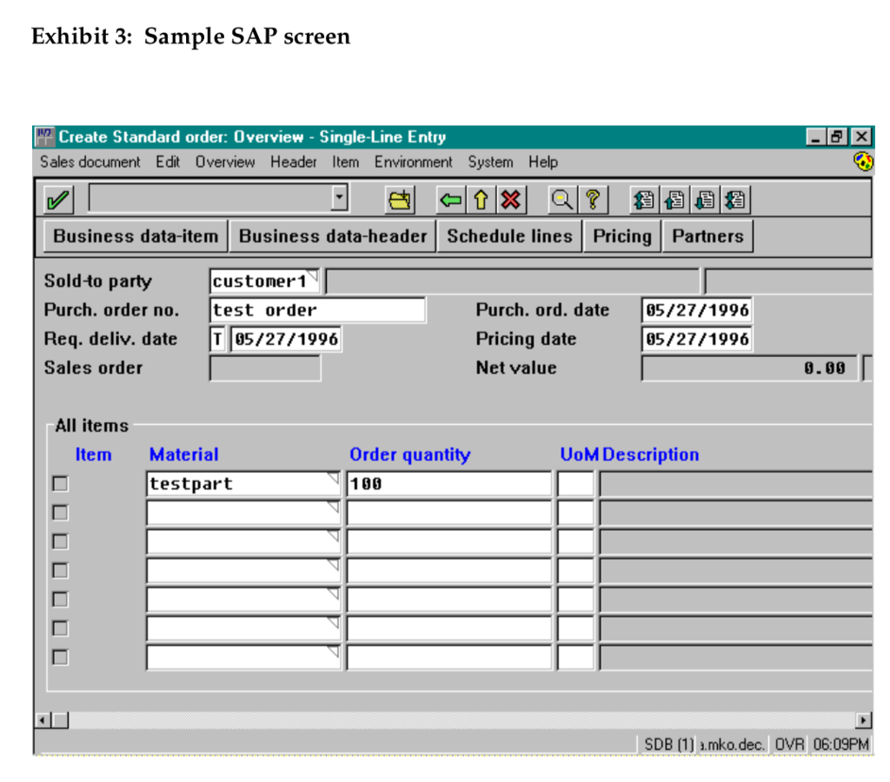This screenshot has width=890, height=782.
Task: Open the Sales document menu
Action: click(x=90, y=162)
